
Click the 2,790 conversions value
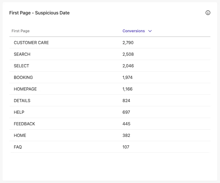[128, 42]
